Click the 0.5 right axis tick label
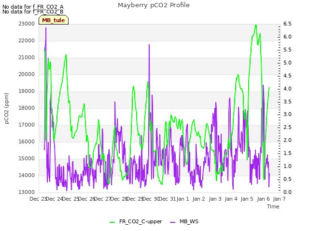This screenshot has height=231, width=309. tap(287, 179)
